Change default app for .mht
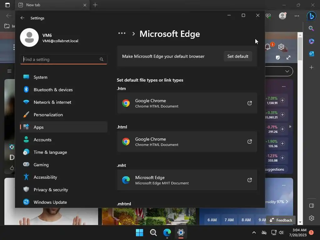The image size is (320, 240). click(x=187, y=180)
